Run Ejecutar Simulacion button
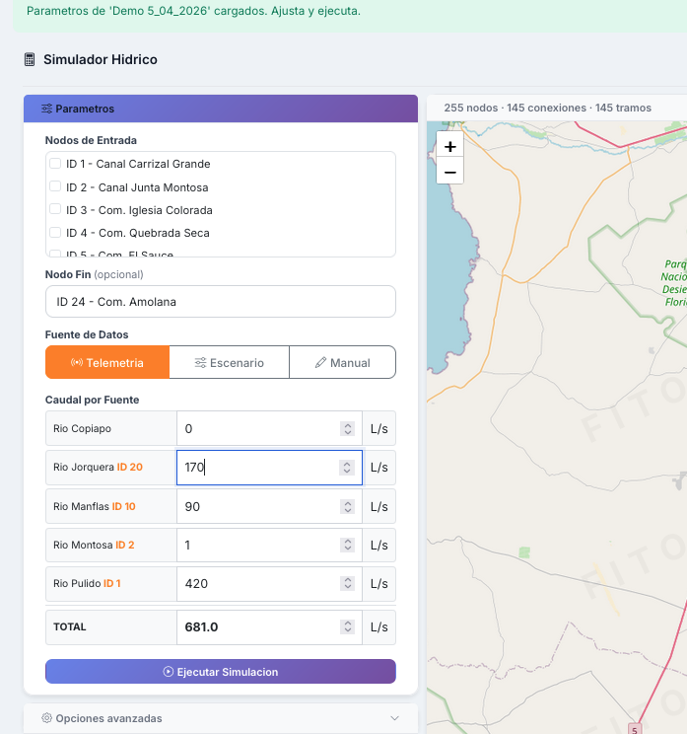 pos(220,671)
